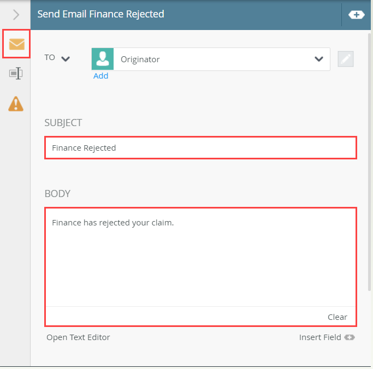Viewport: 373px width, 369px height.
Task: Click the Insert Field text label
Action: pos(319,337)
